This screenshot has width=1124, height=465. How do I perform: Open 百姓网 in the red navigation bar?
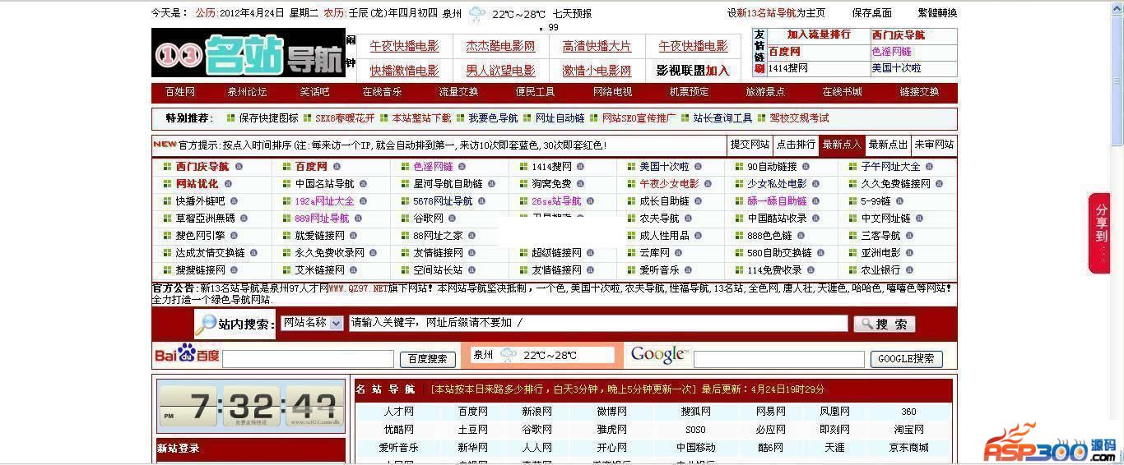point(180,92)
